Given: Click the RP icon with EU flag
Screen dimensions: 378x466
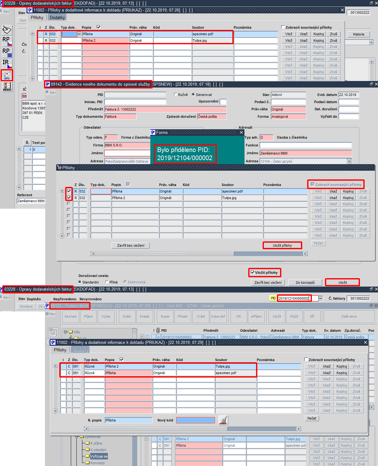Looking at the screenshot, I should (x=7, y=53).
